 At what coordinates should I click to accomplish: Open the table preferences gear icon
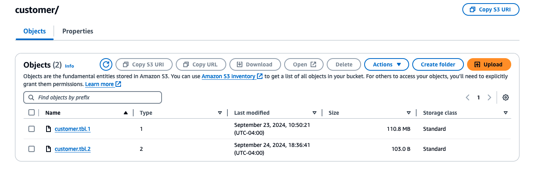point(506,97)
